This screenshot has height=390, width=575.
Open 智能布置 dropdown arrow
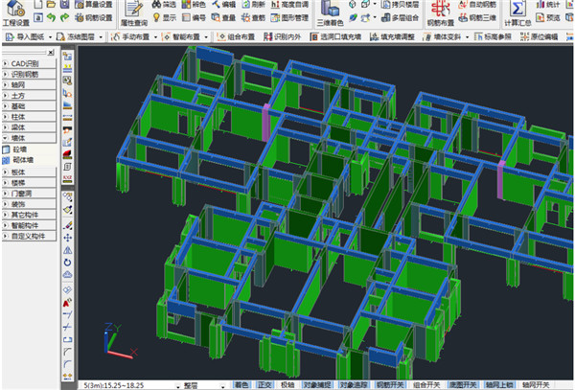[206, 37]
